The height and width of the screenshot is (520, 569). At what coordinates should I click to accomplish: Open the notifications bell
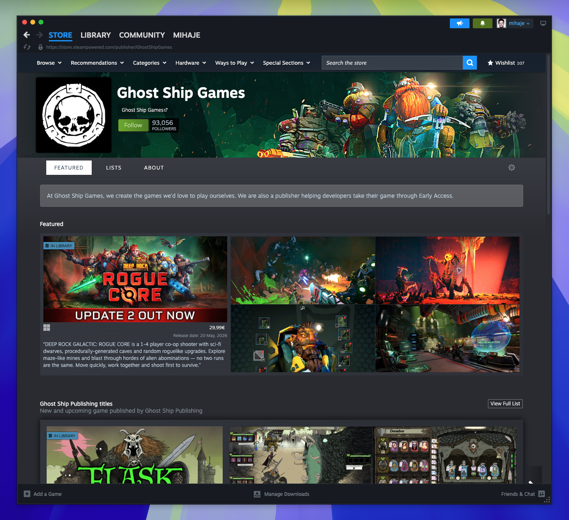point(483,23)
